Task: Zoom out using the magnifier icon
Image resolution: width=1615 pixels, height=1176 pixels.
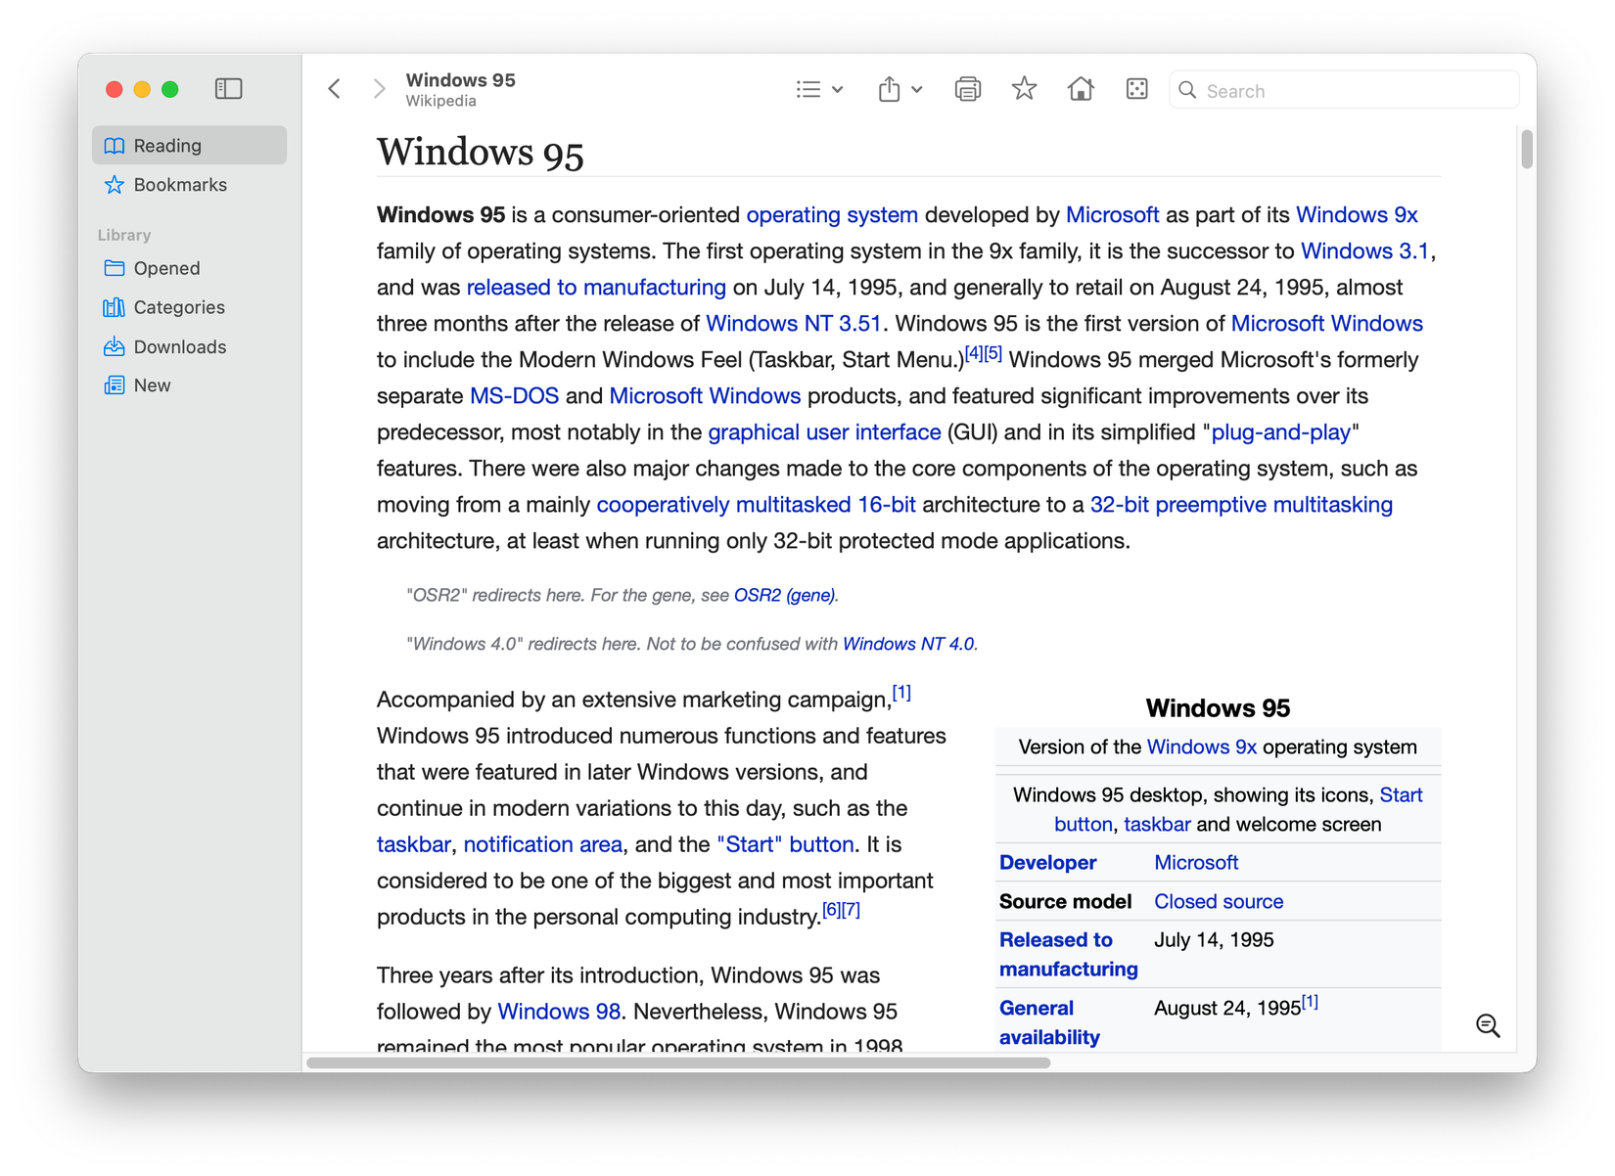Action: (x=1488, y=1025)
